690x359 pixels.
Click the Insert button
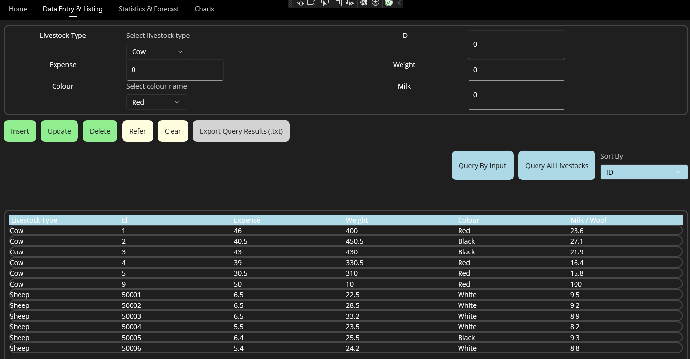pyautogui.click(x=20, y=131)
